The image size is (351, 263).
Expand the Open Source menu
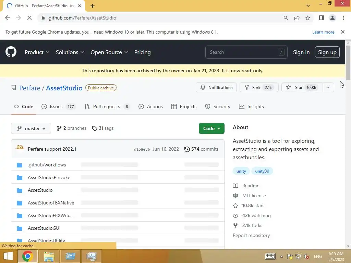click(x=109, y=52)
